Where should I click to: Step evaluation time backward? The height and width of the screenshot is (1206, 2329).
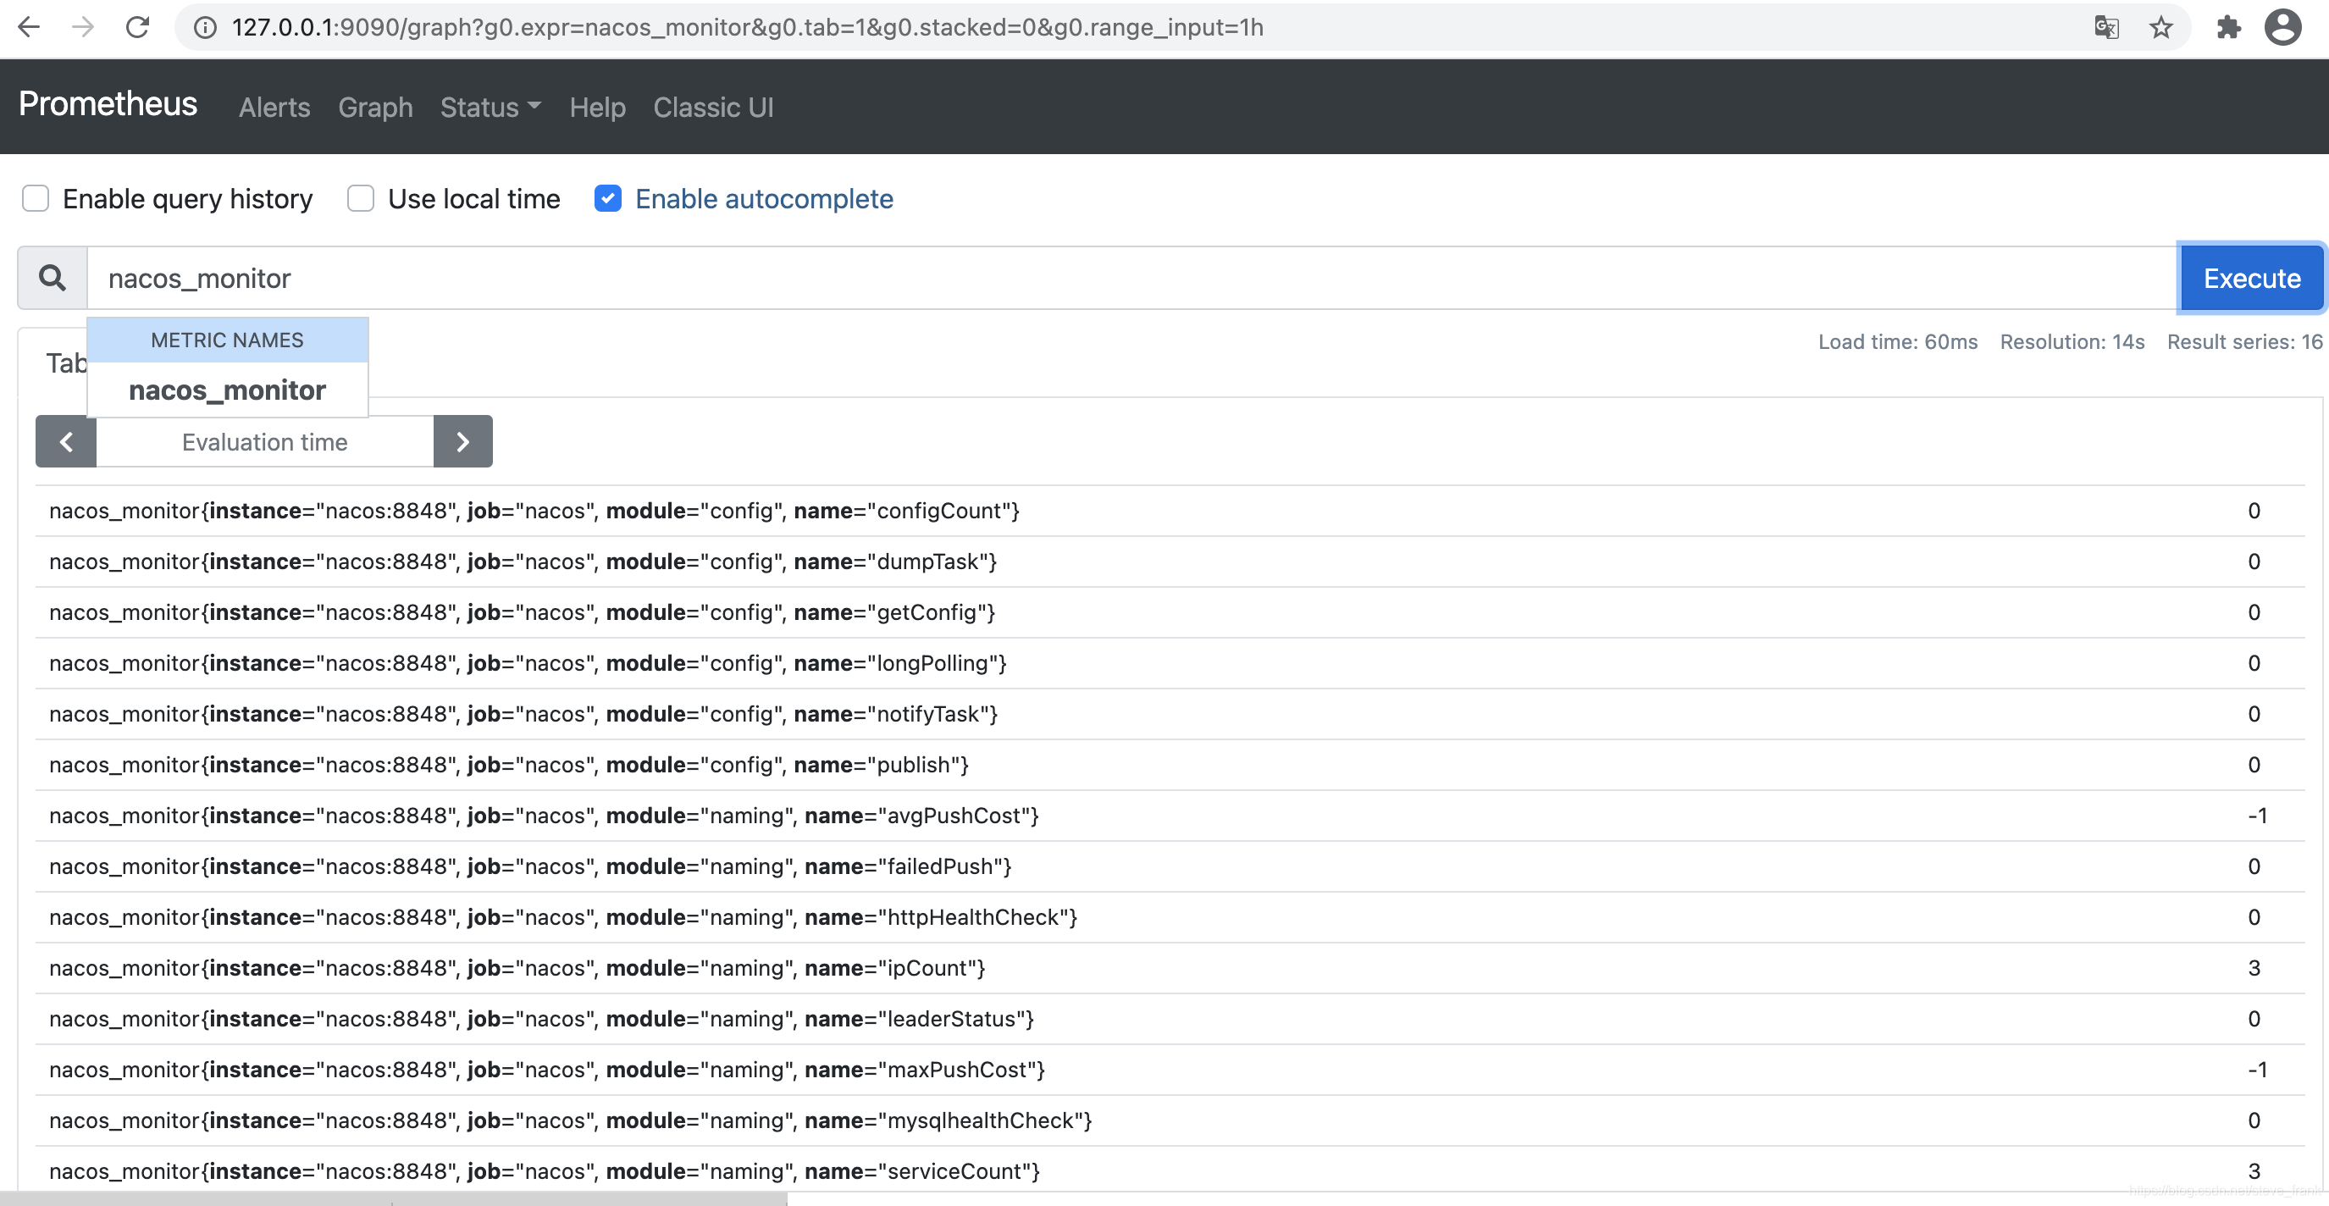click(x=66, y=441)
